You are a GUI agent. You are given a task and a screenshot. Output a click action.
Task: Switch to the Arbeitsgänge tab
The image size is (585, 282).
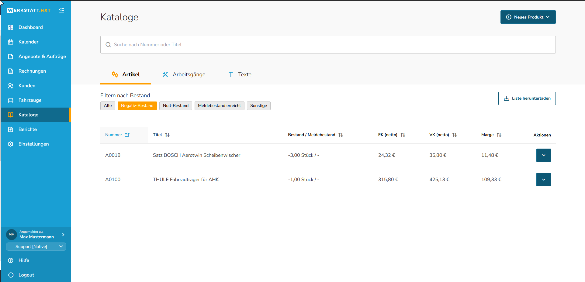(184, 75)
